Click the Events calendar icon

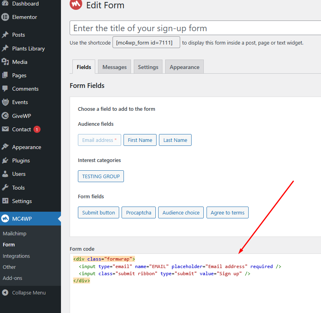pos(5,102)
